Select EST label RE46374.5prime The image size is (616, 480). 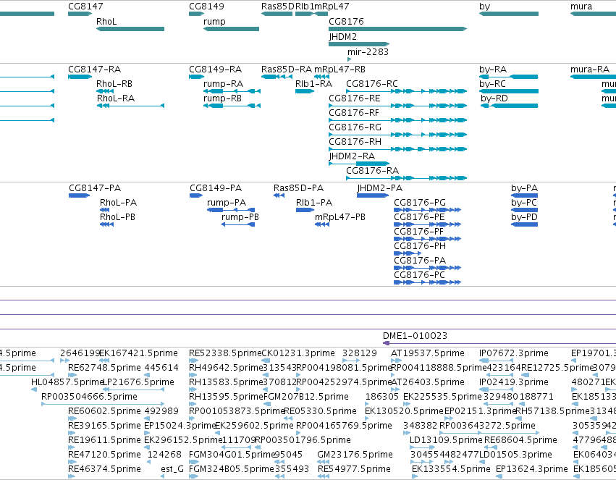pos(104,469)
